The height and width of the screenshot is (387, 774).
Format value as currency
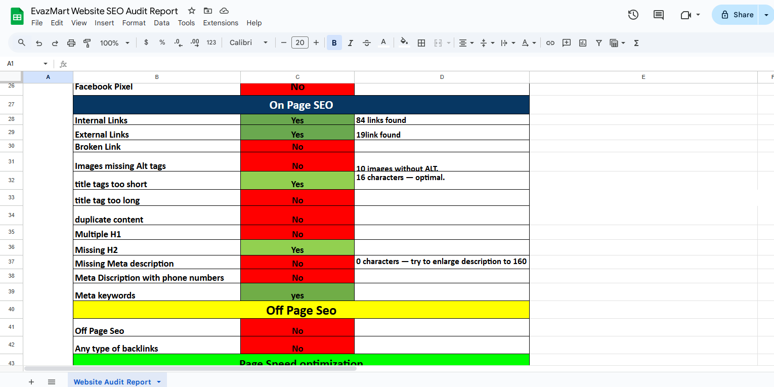tap(146, 42)
